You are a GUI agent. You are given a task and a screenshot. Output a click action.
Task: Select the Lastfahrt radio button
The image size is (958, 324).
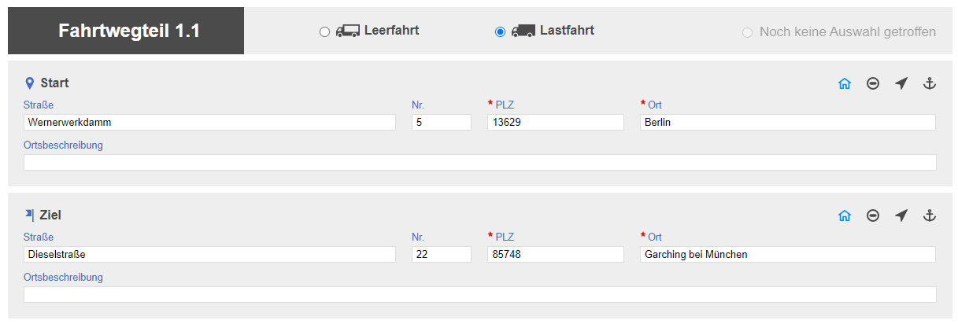pyautogui.click(x=500, y=32)
